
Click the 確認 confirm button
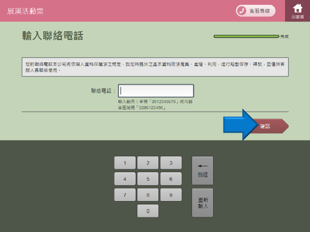270,126
